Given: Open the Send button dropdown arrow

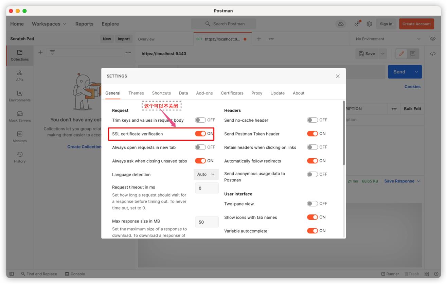Looking at the screenshot, I should (416, 72).
